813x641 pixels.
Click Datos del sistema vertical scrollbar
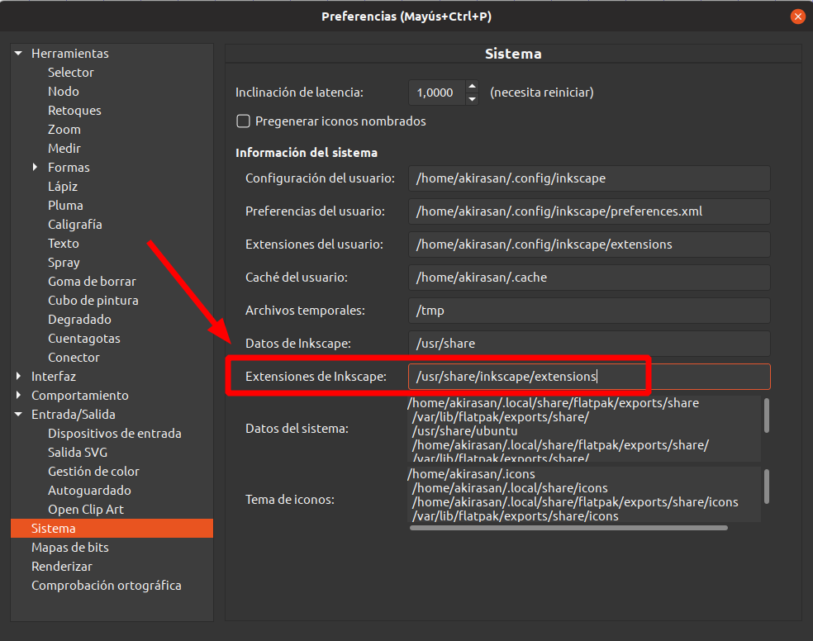(767, 415)
